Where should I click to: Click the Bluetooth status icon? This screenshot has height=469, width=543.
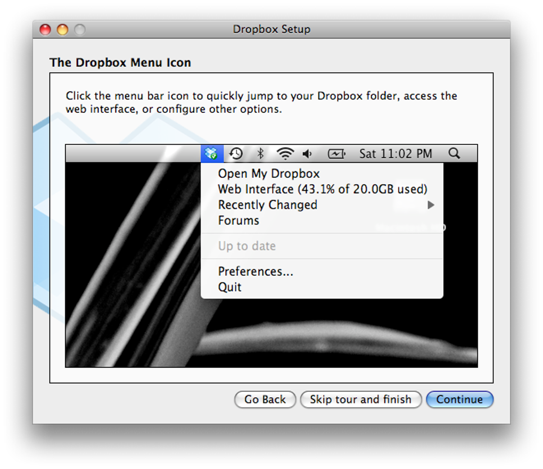pyautogui.click(x=260, y=153)
